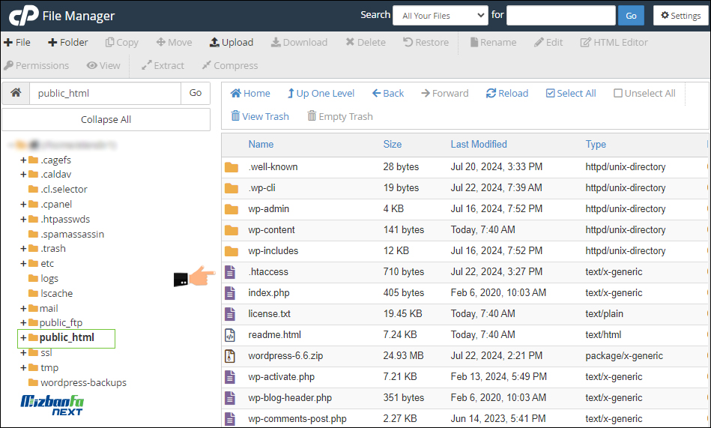Click the public_html path field
The height and width of the screenshot is (428, 711).
[x=105, y=93]
